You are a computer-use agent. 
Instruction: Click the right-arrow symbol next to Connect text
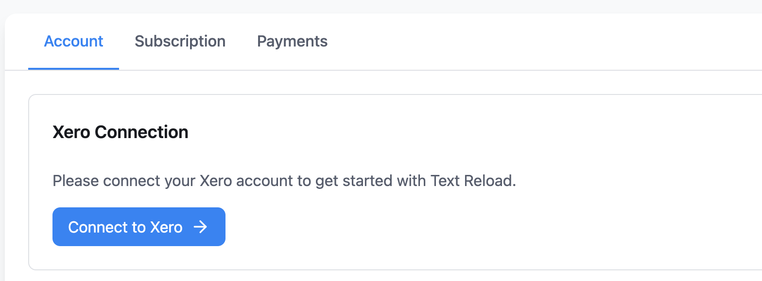tap(201, 227)
